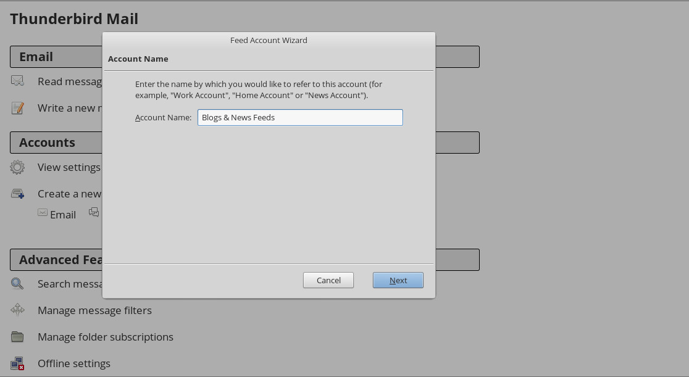Click the Write a new message pencil icon

[17, 108]
